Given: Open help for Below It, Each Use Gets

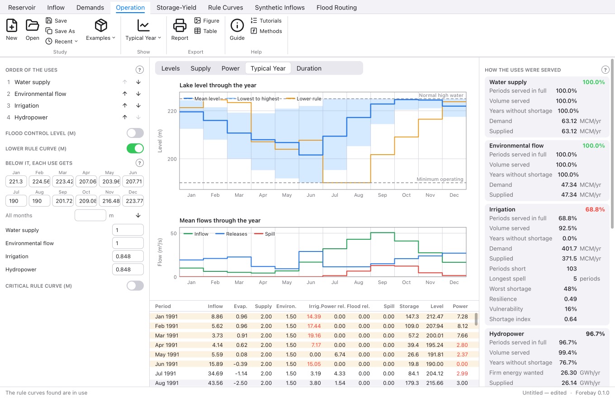Looking at the screenshot, I should 140,163.
